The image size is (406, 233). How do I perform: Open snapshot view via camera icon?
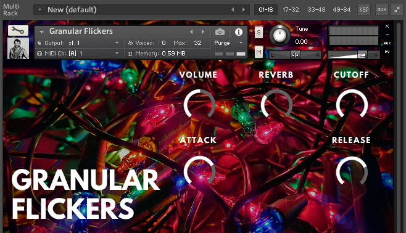tap(220, 32)
